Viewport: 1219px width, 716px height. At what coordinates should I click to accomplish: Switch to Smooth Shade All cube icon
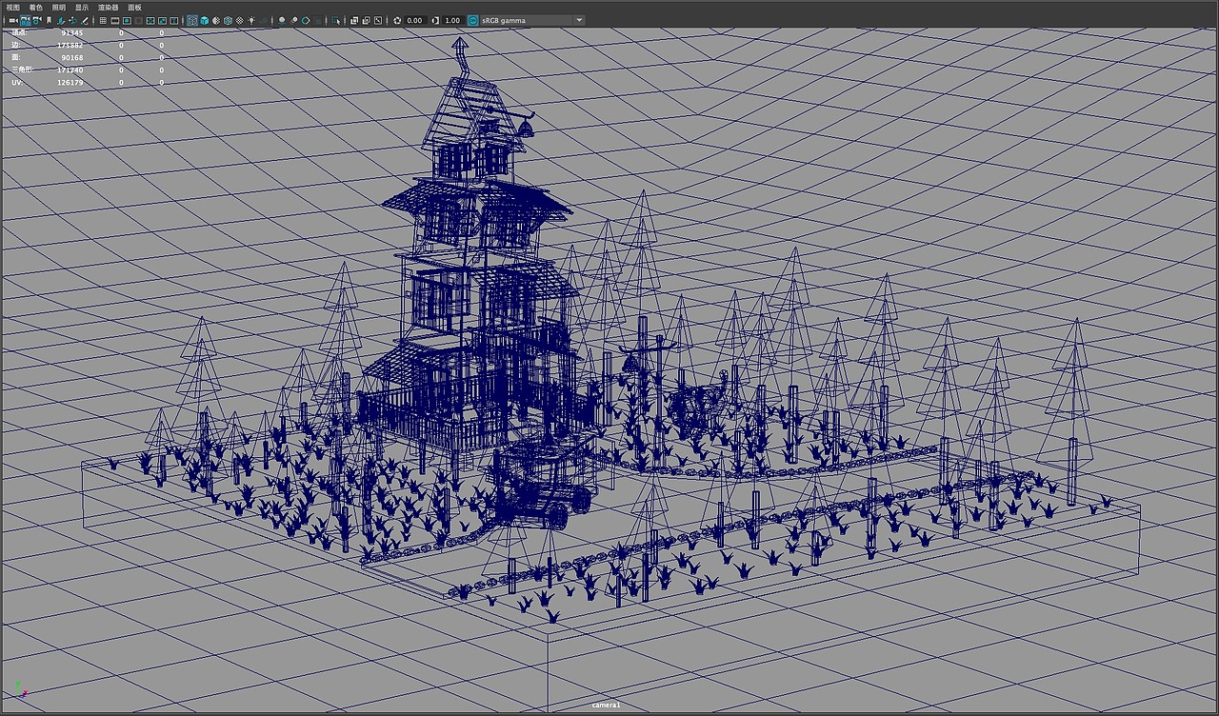coord(204,20)
